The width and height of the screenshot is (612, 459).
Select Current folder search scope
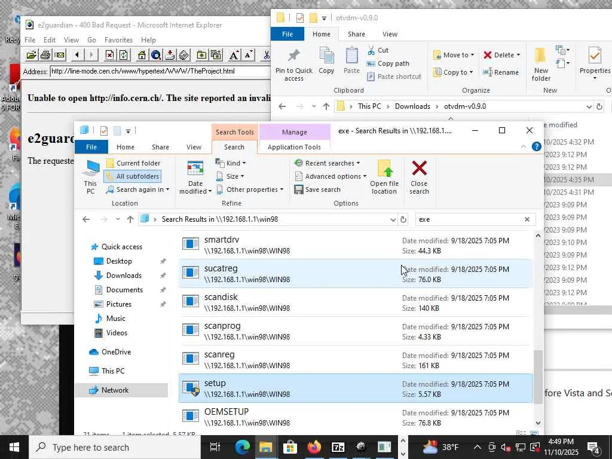coord(133,163)
